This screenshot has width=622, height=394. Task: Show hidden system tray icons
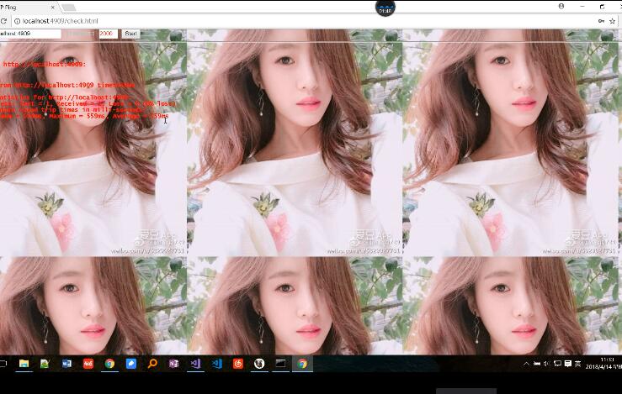tap(526, 364)
